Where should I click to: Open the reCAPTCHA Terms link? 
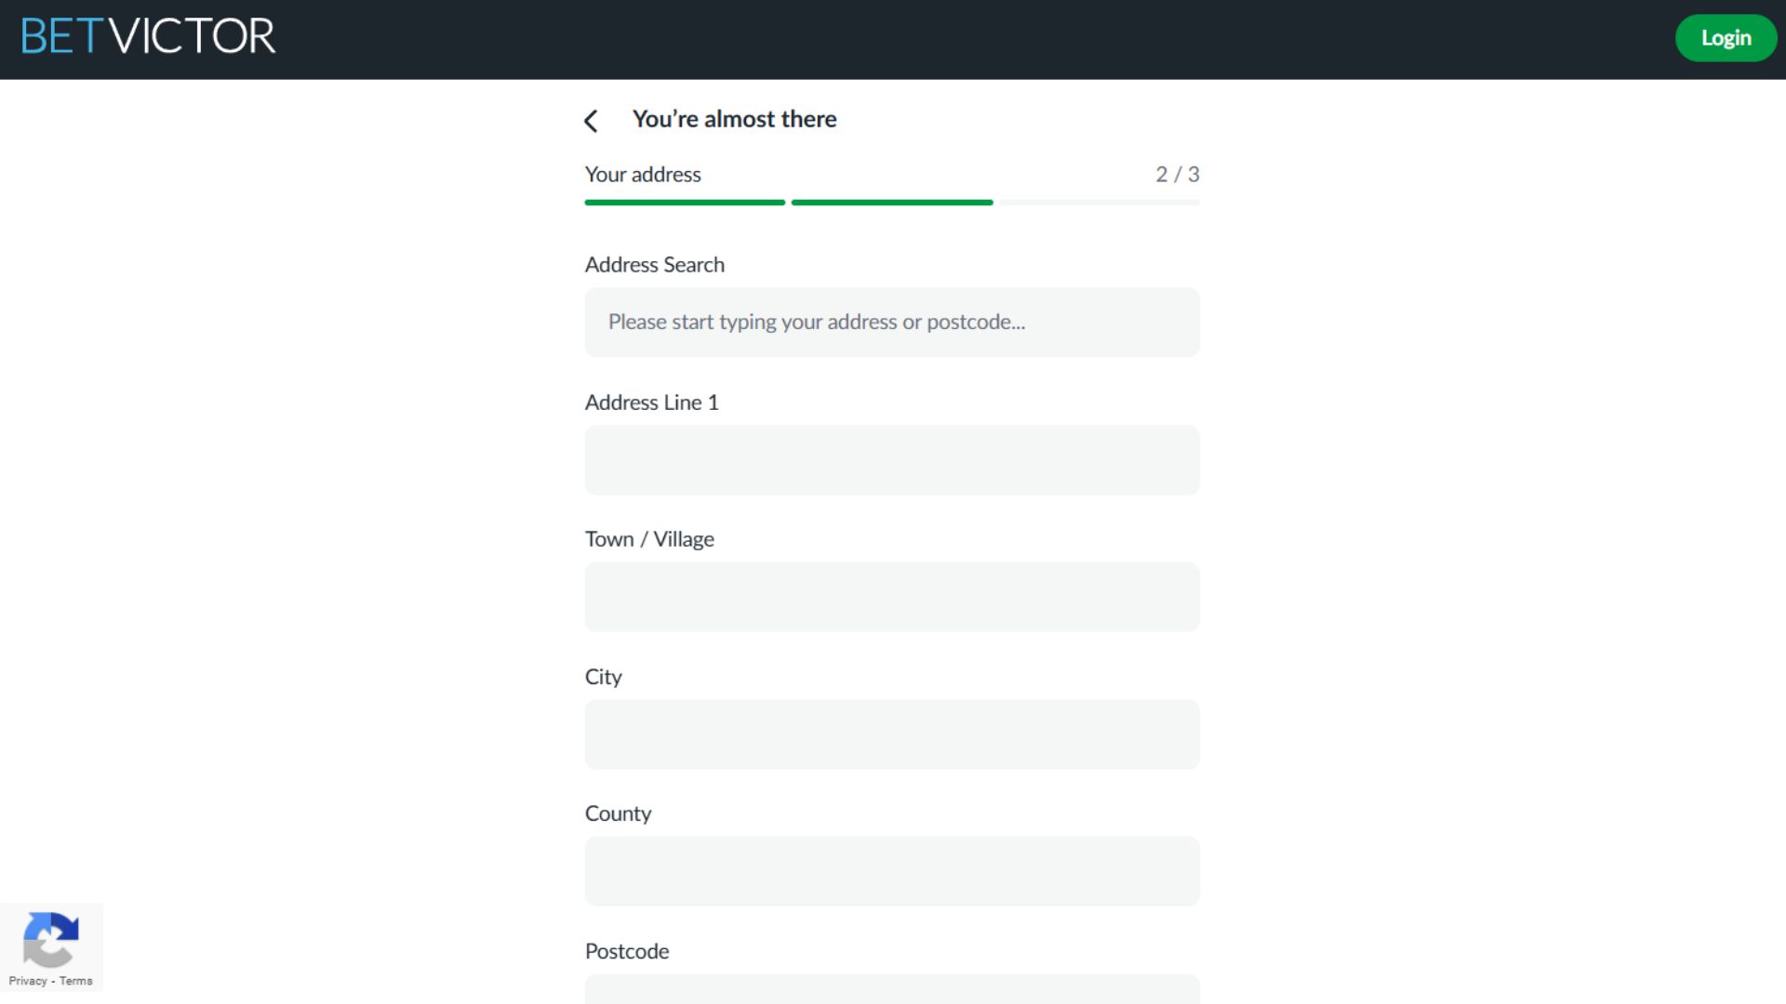pos(76,981)
